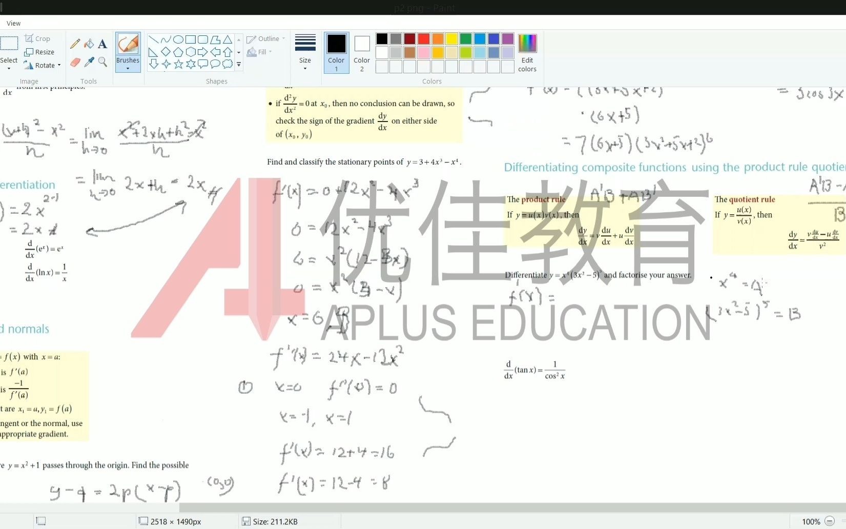The image size is (846, 529).
Task: Select the Text tool
Action: (x=102, y=44)
